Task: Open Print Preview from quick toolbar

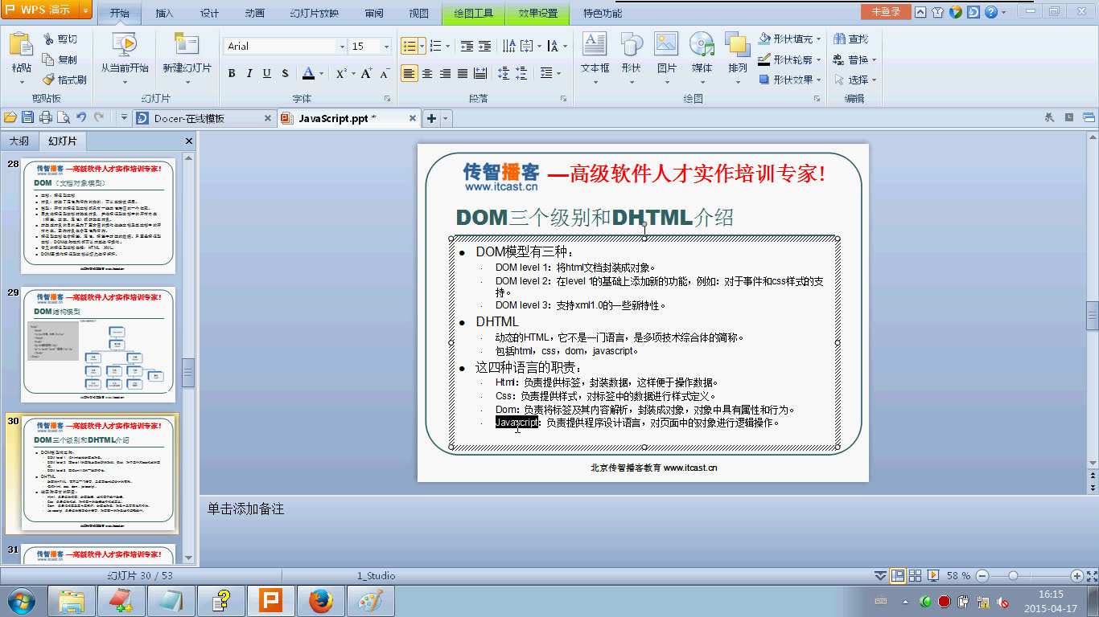Action: tap(63, 117)
